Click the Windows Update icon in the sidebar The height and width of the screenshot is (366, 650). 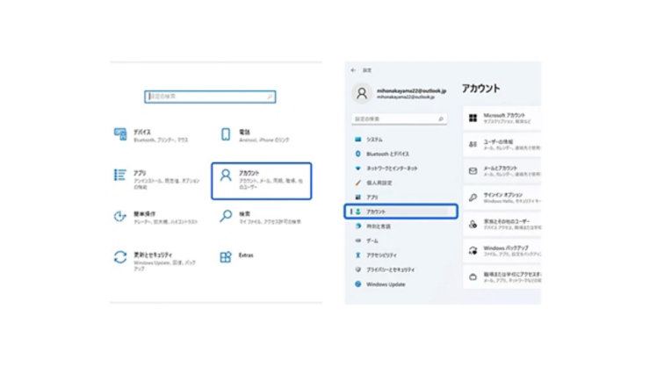pyautogui.click(x=358, y=284)
